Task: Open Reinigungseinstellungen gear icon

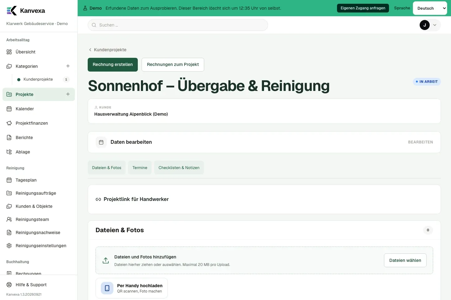Action: (9, 246)
